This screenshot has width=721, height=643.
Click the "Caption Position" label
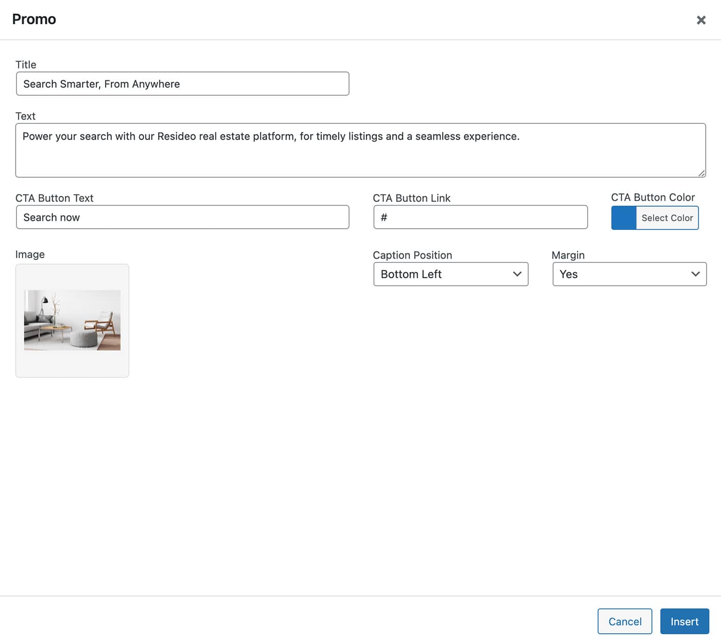click(x=412, y=255)
